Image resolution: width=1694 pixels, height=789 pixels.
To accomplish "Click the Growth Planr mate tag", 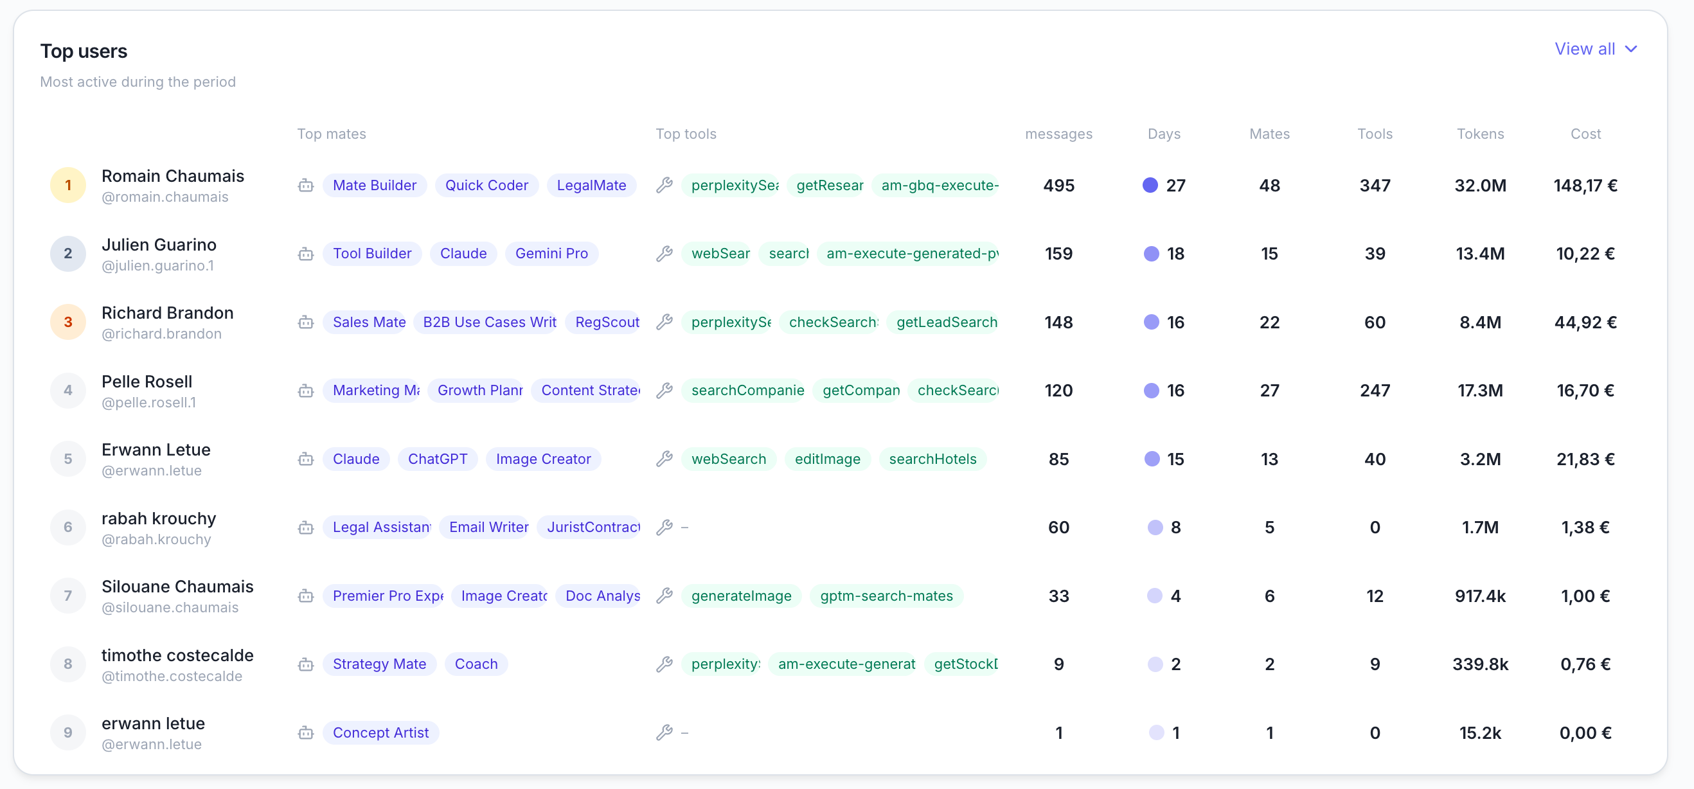I will pyautogui.click(x=476, y=391).
